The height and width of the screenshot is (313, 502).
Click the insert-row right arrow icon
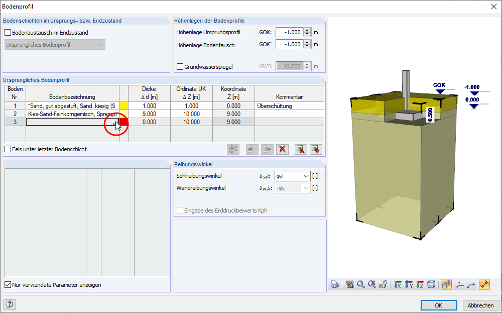point(268,149)
